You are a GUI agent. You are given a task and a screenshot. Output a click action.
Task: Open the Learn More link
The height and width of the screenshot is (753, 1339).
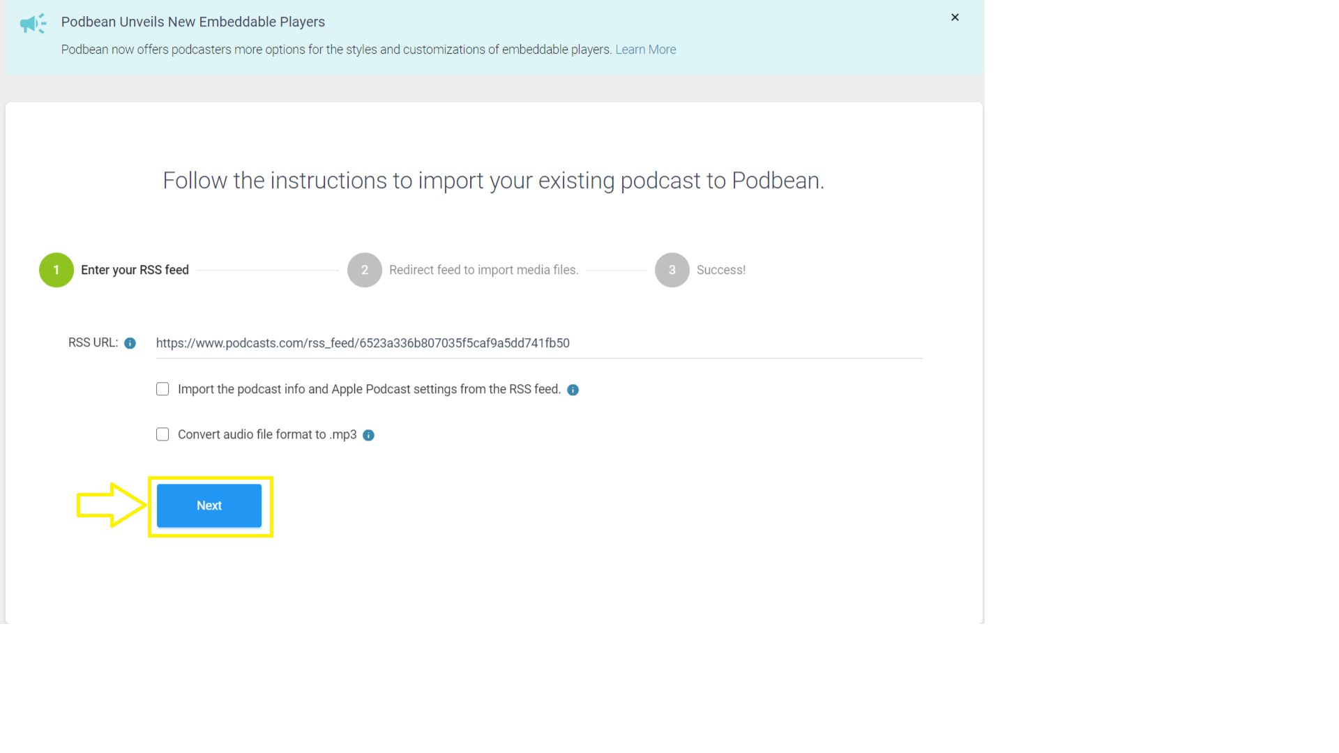[645, 50]
